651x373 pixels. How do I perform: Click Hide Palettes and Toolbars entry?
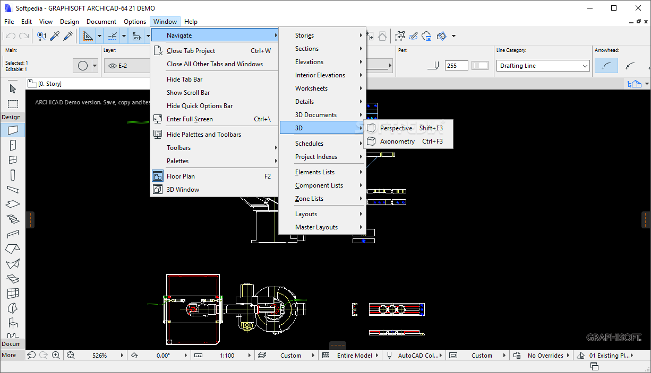[x=215, y=135]
